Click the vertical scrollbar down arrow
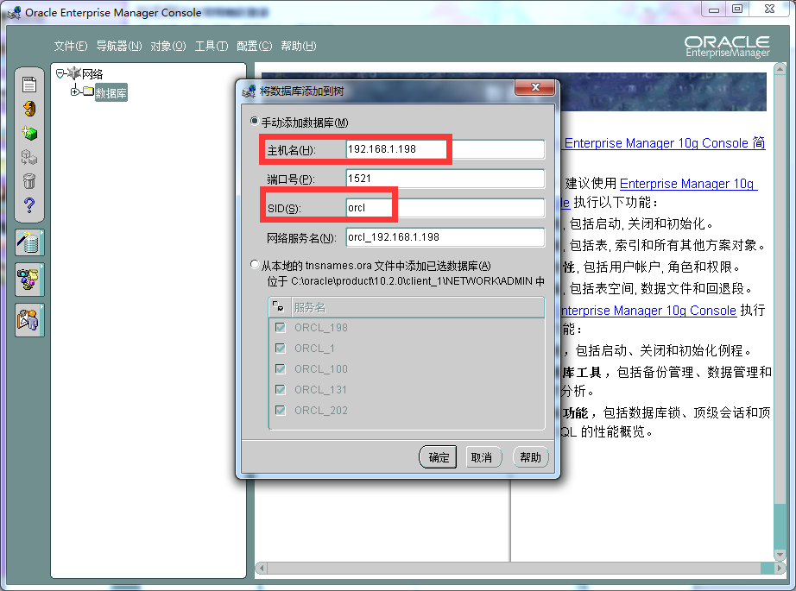Screen dimensions: 796x591 (780, 555)
